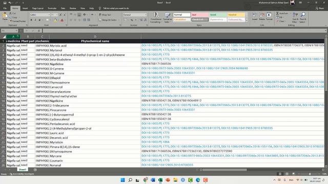Select the Sheet1 tab
The width and height of the screenshot is (328, 184).
pyautogui.click(x=23, y=170)
